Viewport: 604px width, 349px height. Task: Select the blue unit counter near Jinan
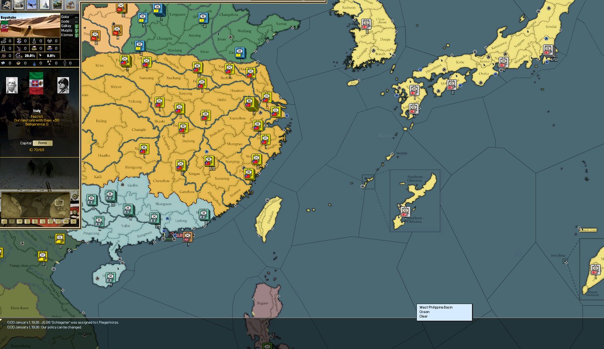point(240,52)
